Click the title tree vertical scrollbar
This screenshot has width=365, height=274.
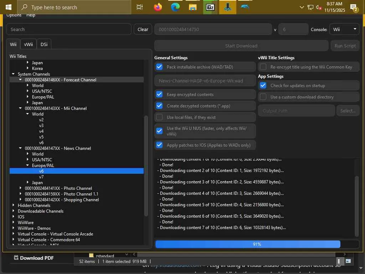pyautogui.click(x=146, y=166)
